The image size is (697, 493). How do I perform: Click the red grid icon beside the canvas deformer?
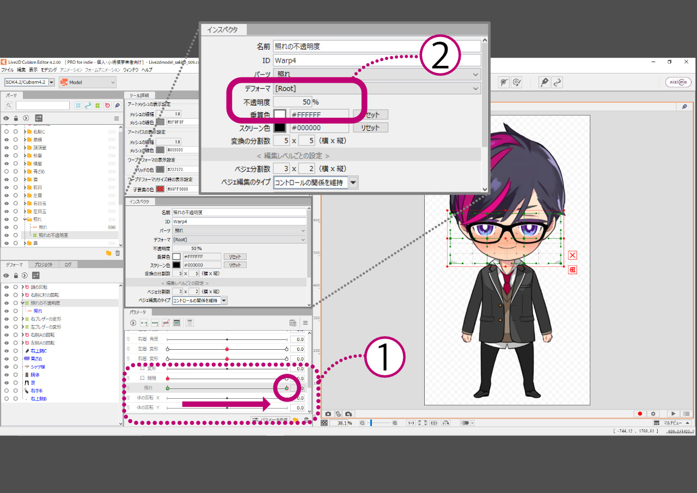[572, 270]
